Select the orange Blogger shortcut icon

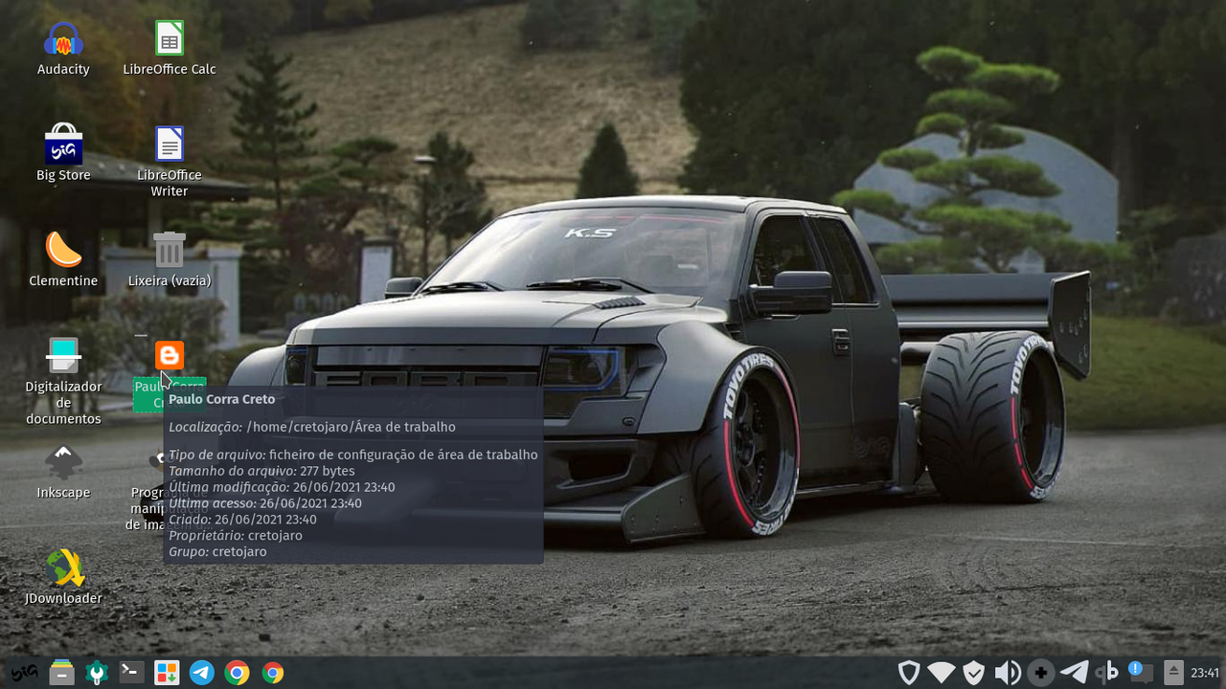(170, 356)
